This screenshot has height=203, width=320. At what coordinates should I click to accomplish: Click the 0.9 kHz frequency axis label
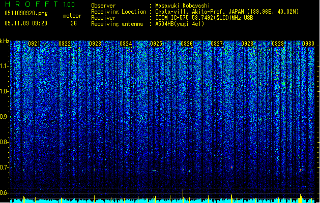pos(5,117)
